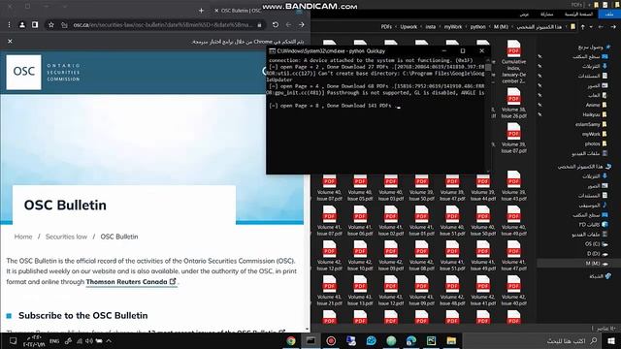Image resolution: width=621 pixels, height=349 pixels.
Task: Select OS (C:) drive in sidebar
Action: (x=596, y=243)
